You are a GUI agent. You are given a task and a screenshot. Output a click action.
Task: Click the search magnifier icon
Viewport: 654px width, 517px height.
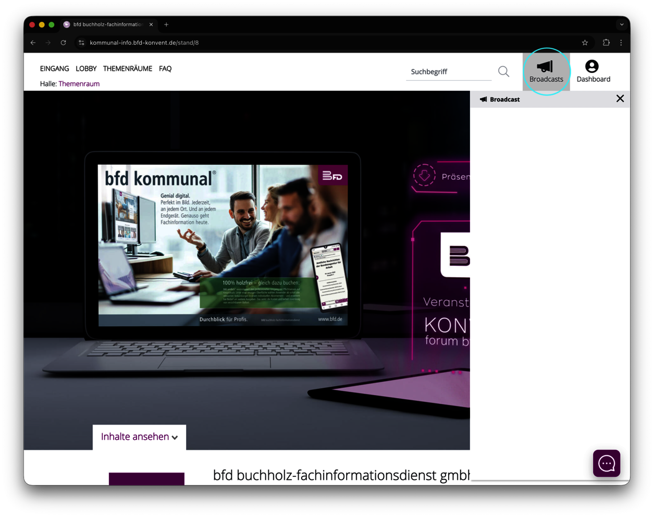click(503, 71)
